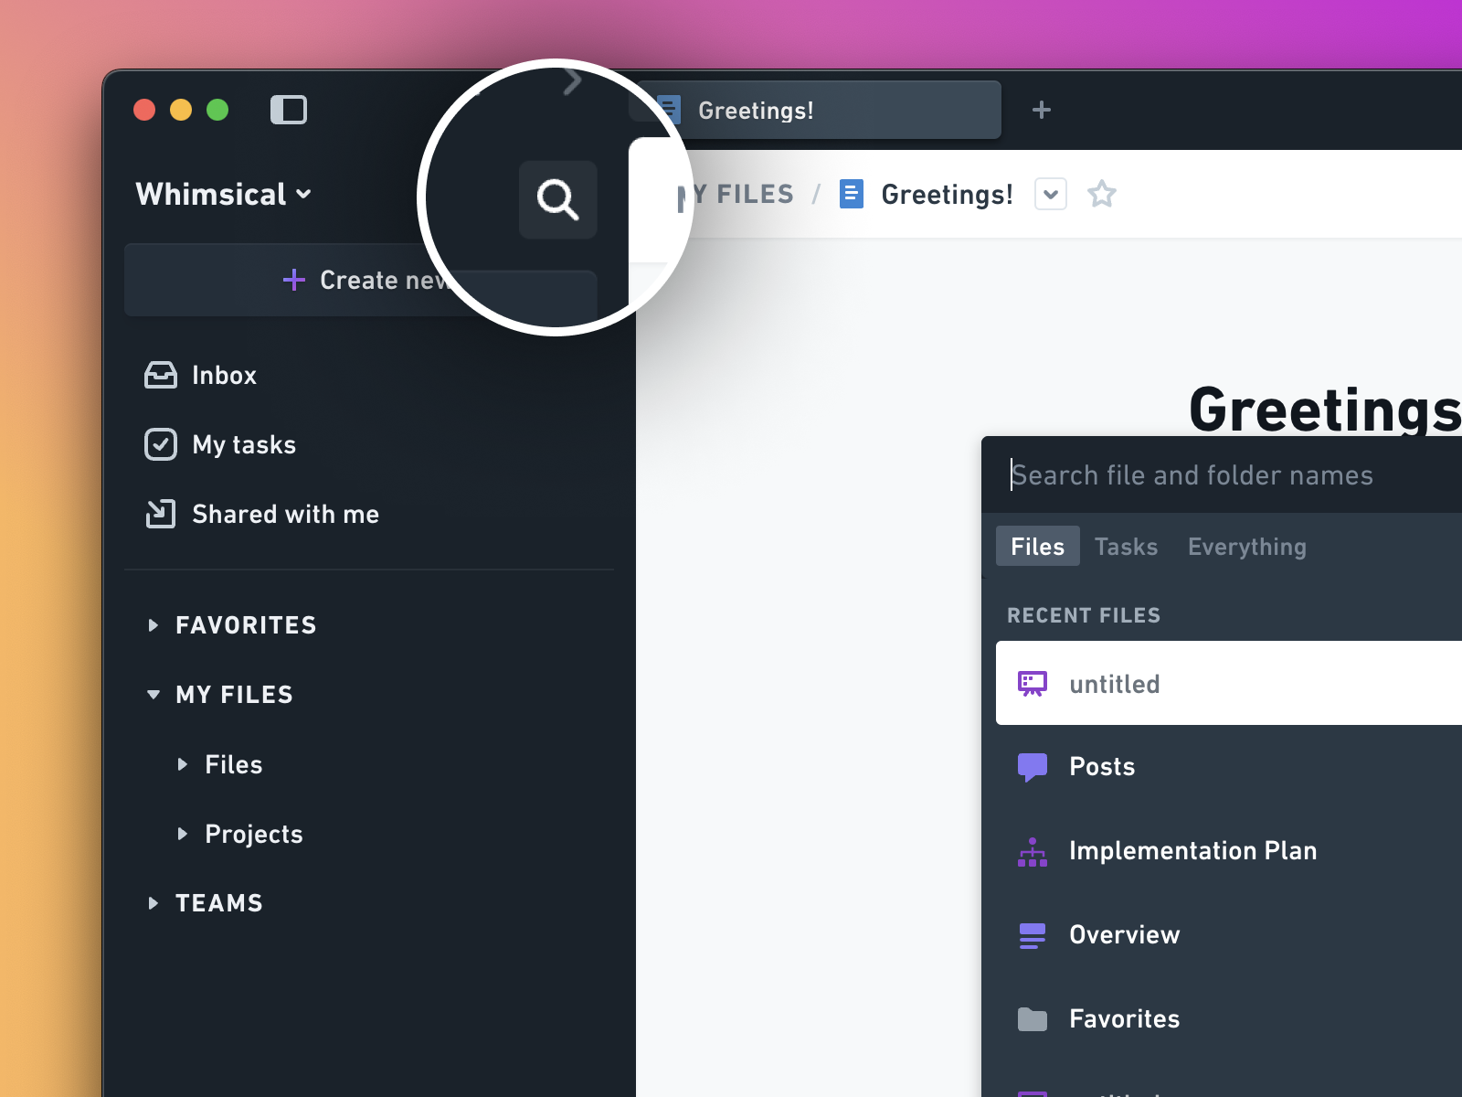Star the Greetings! document as favorite
Screen dimensions: 1462x1097
point(1102,194)
